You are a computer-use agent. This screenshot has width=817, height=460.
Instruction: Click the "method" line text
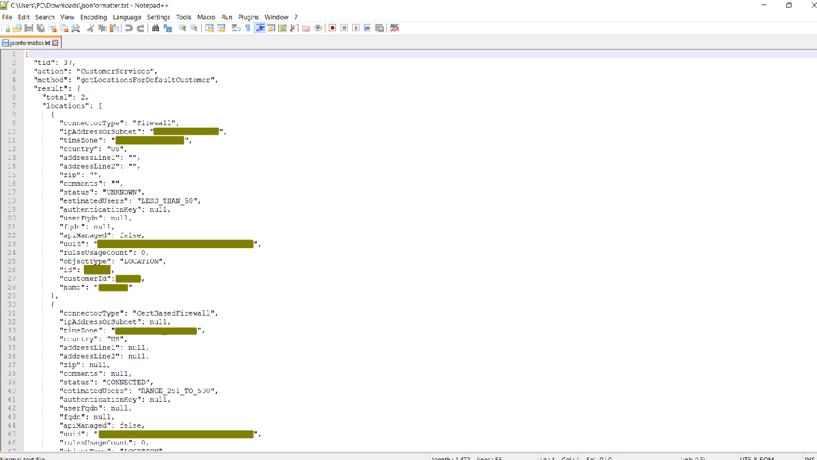(126, 80)
